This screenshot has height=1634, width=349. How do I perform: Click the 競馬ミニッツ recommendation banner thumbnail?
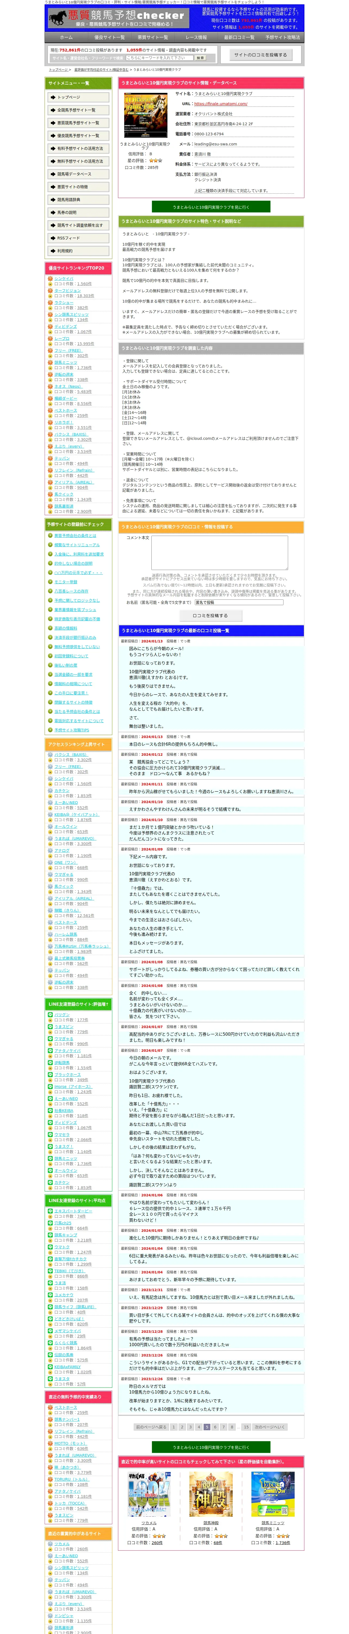(273, 1495)
